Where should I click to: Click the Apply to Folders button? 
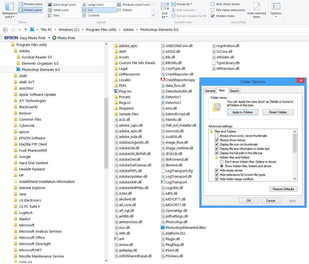click(x=242, y=112)
